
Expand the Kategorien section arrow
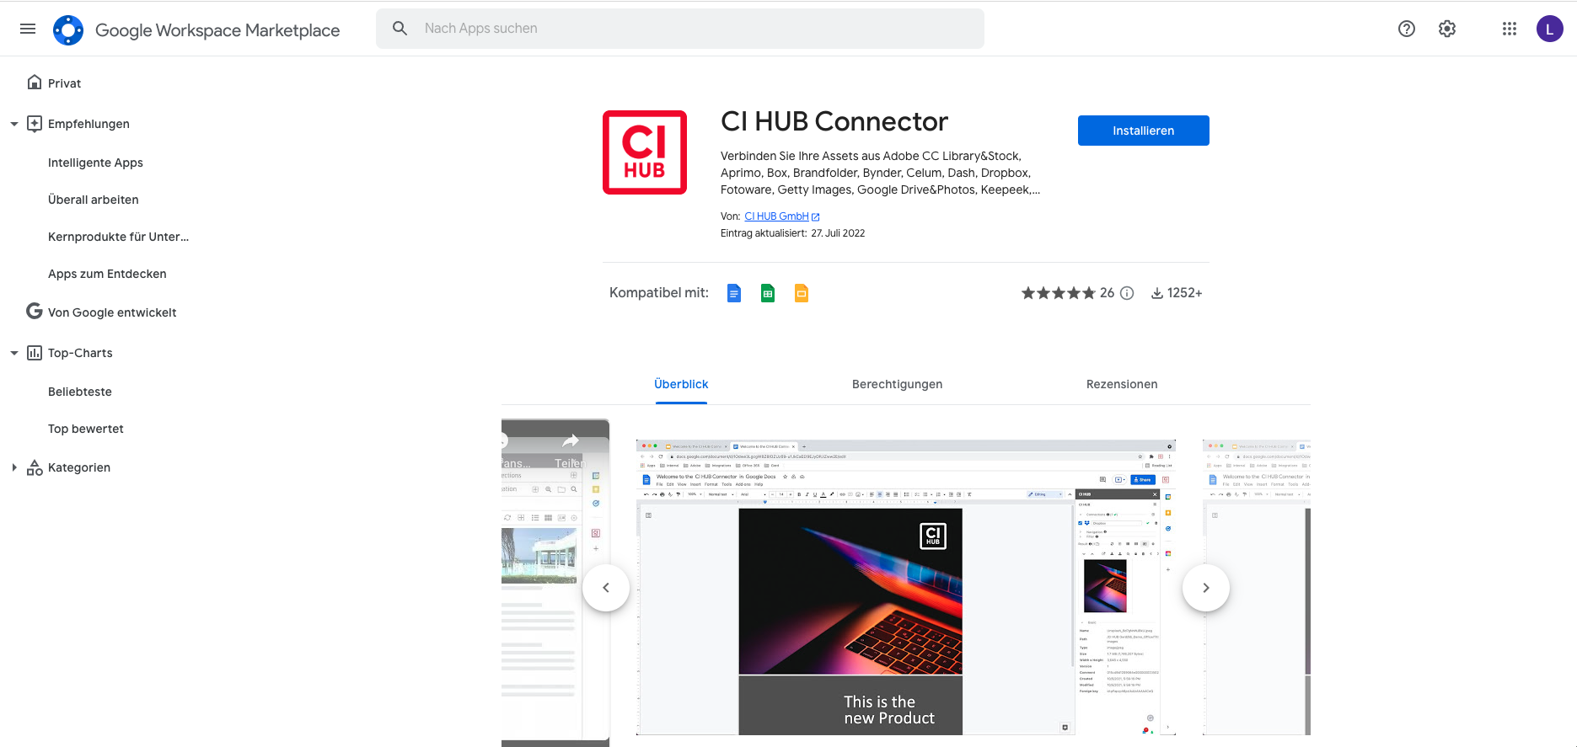13,467
